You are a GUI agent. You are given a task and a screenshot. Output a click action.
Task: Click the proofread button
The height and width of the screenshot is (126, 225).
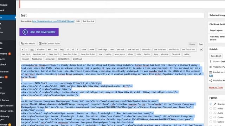pyautogui.click(x=77, y=59)
